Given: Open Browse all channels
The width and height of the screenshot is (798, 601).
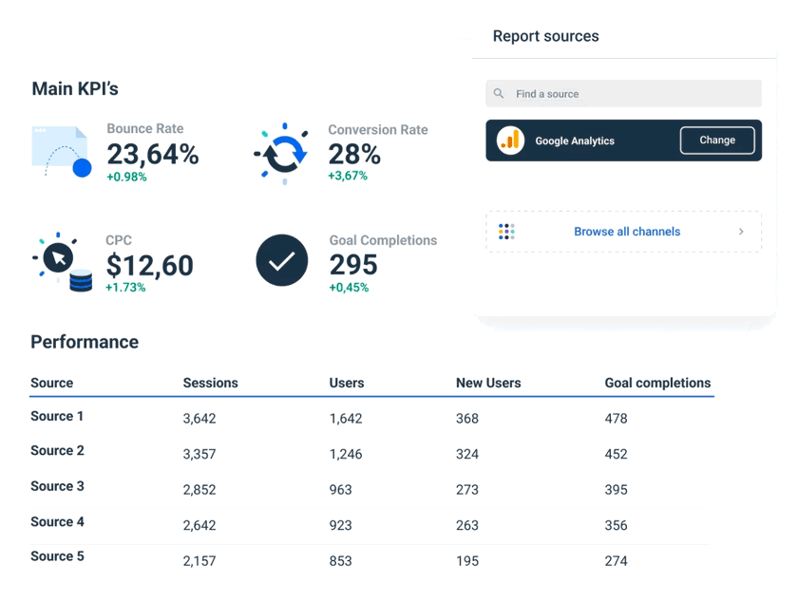Looking at the screenshot, I should (627, 231).
